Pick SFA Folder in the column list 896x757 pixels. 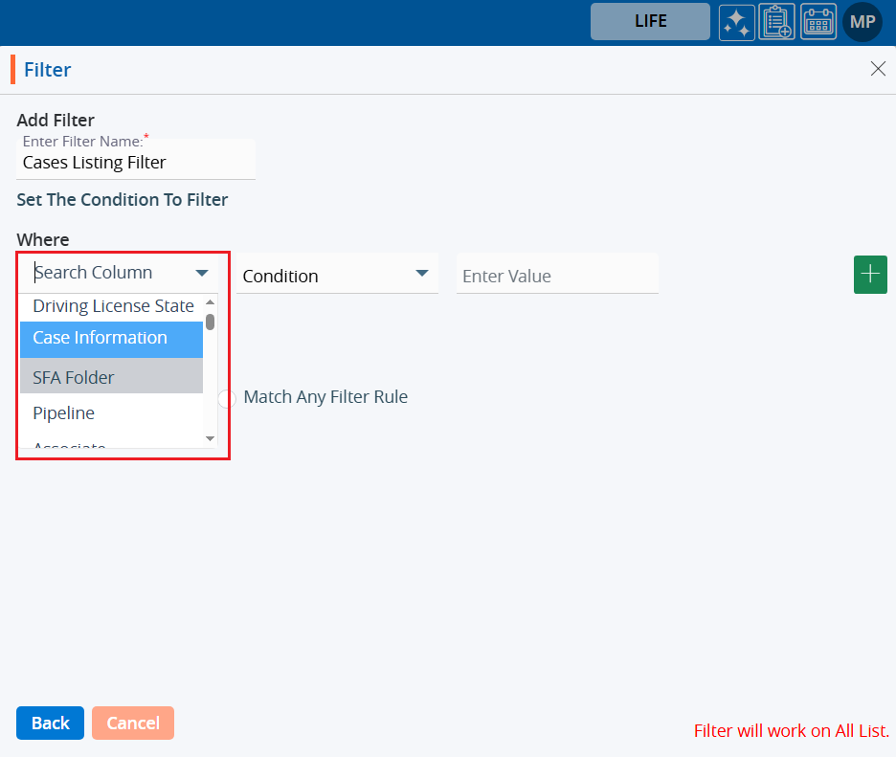pos(111,377)
